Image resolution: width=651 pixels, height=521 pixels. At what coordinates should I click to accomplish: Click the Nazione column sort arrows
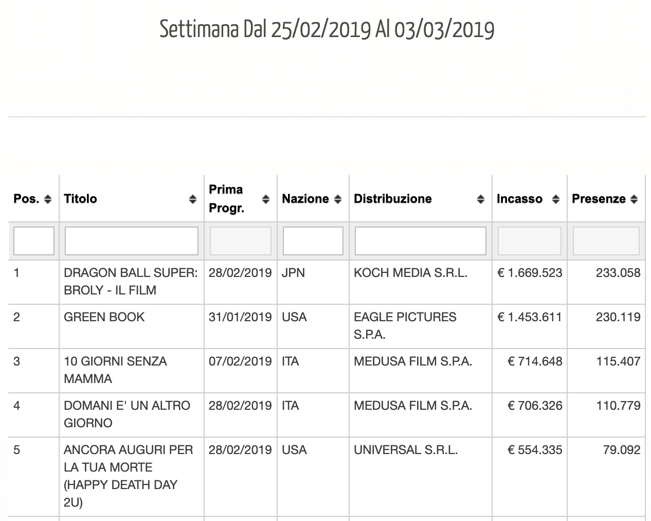[x=338, y=199]
